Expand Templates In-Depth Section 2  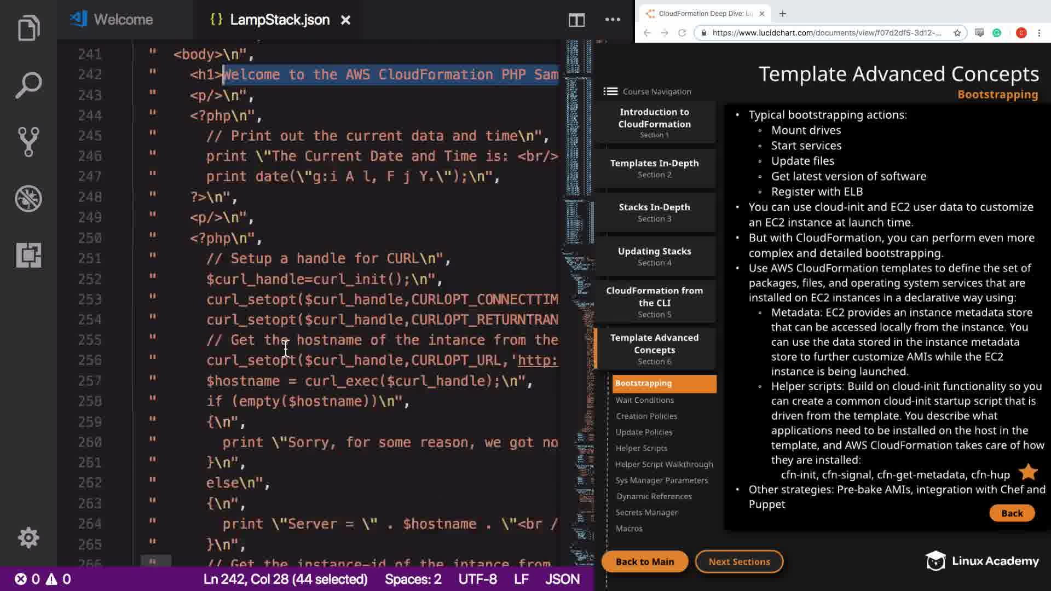point(654,169)
